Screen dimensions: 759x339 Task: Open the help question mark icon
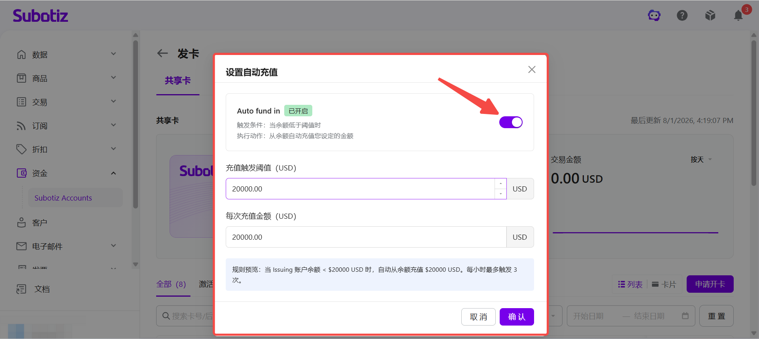[682, 15]
